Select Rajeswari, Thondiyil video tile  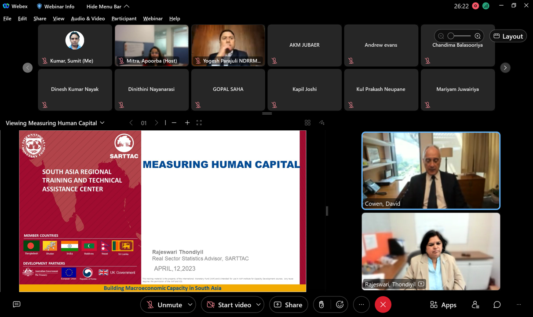(x=431, y=251)
